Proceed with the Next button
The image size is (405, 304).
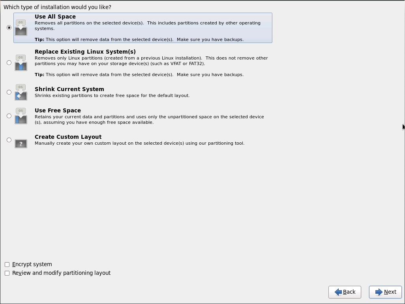click(385, 292)
